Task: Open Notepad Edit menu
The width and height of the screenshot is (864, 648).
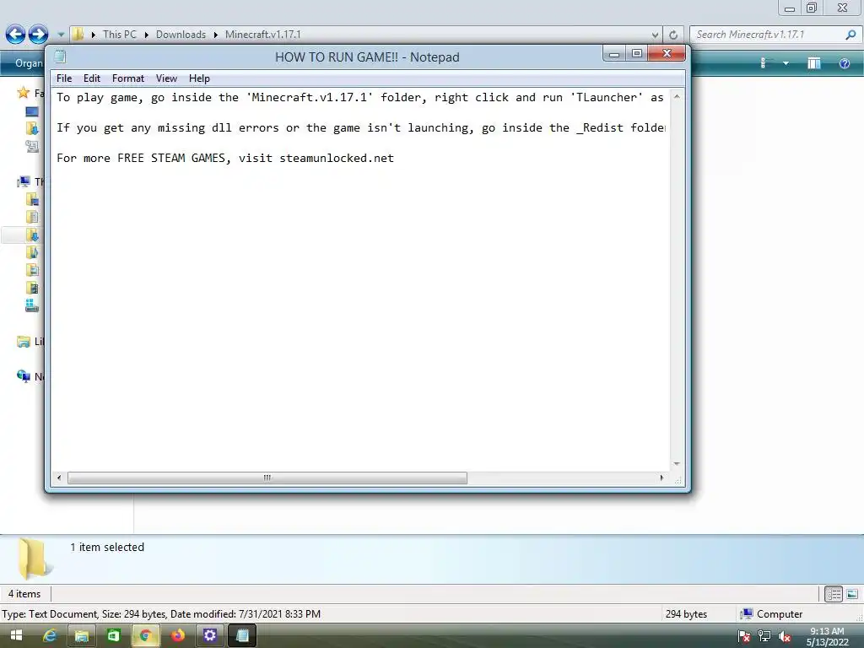Action: [91, 78]
